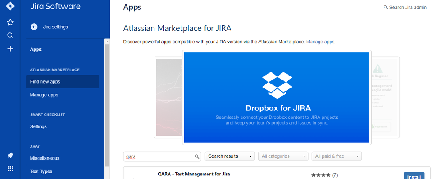The height and width of the screenshot is (179, 442).
Task: Click Jira settings back link
Action: pyautogui.click(x=56, y=27)
